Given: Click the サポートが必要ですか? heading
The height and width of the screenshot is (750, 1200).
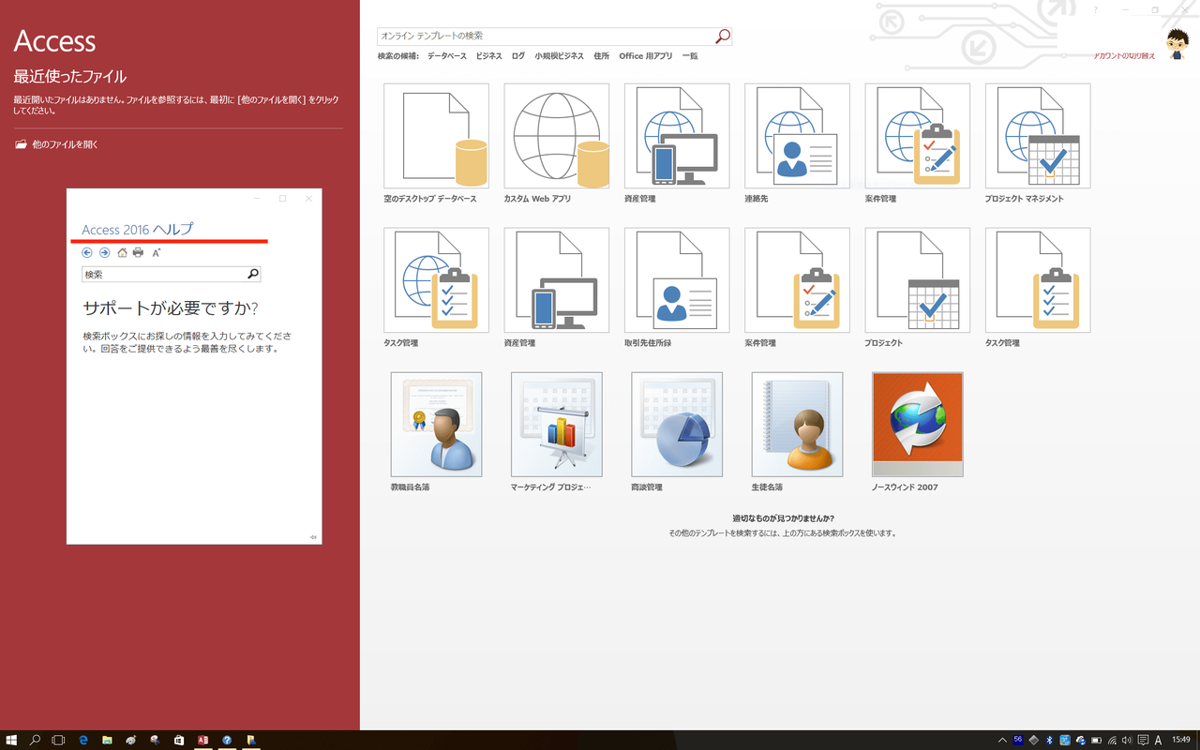Looking at the screenshot, I should [x=171, y=308].
